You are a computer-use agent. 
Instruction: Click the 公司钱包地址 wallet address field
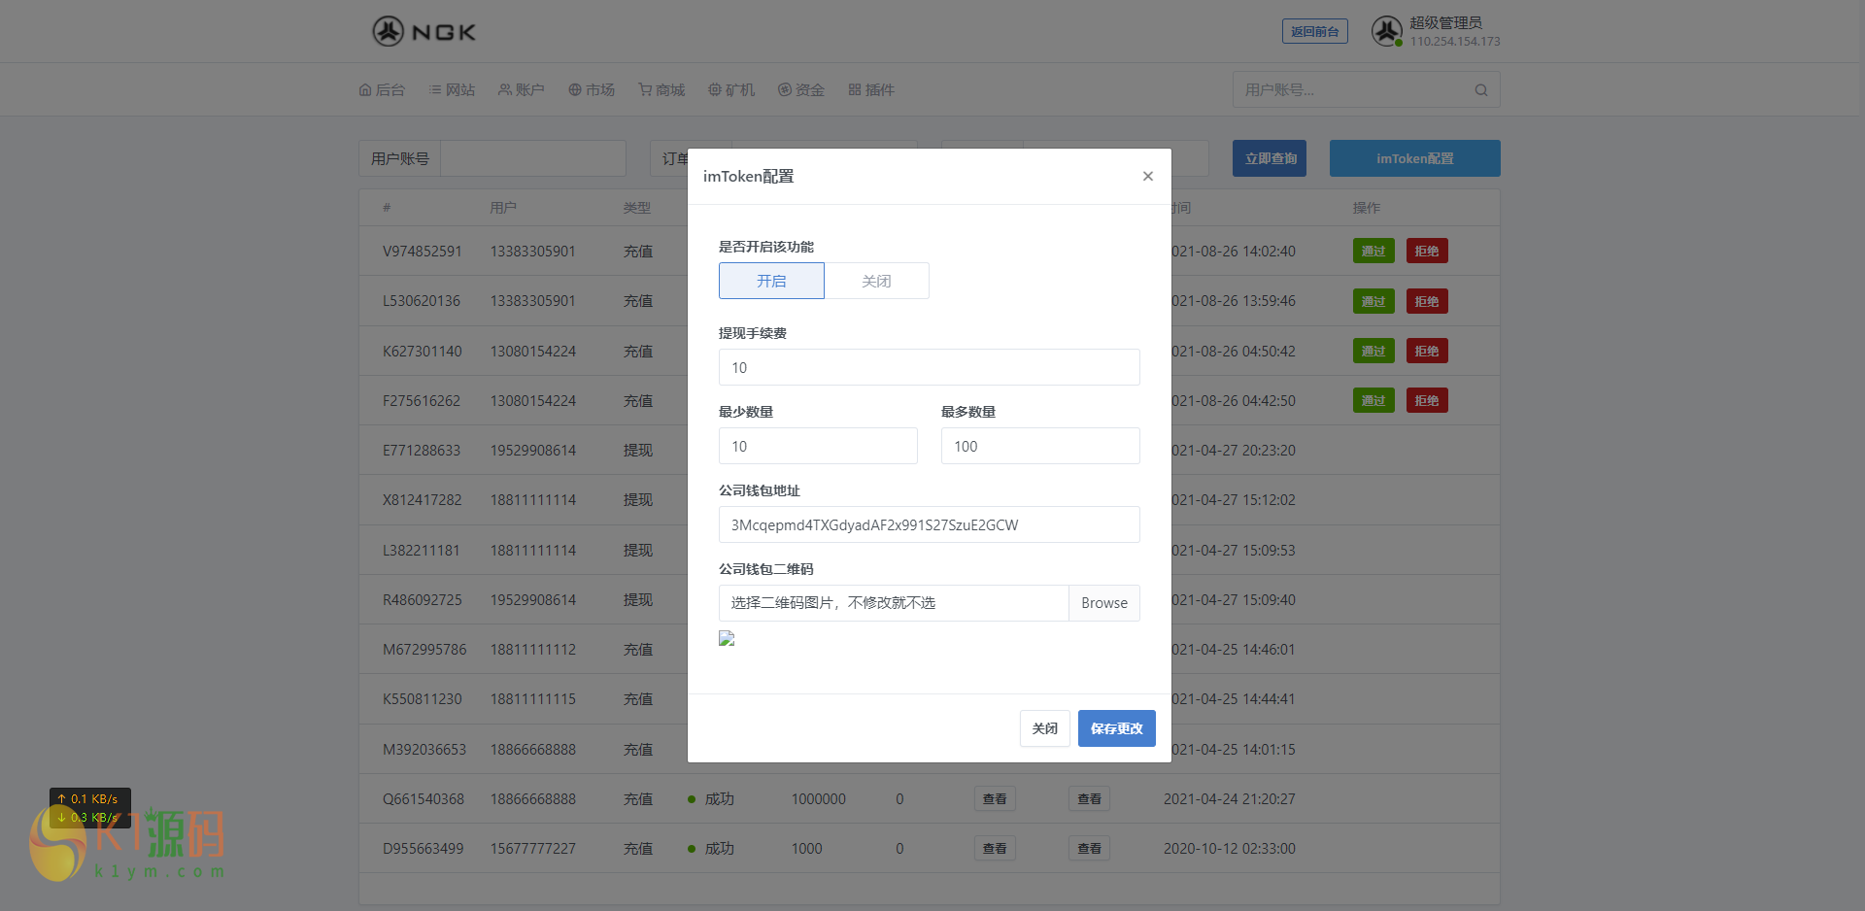[929, 524]
